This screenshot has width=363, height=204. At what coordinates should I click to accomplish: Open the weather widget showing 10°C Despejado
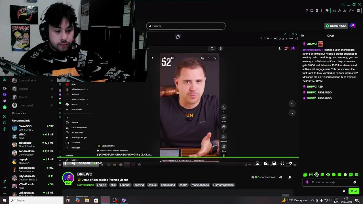(x=294, y=200)
